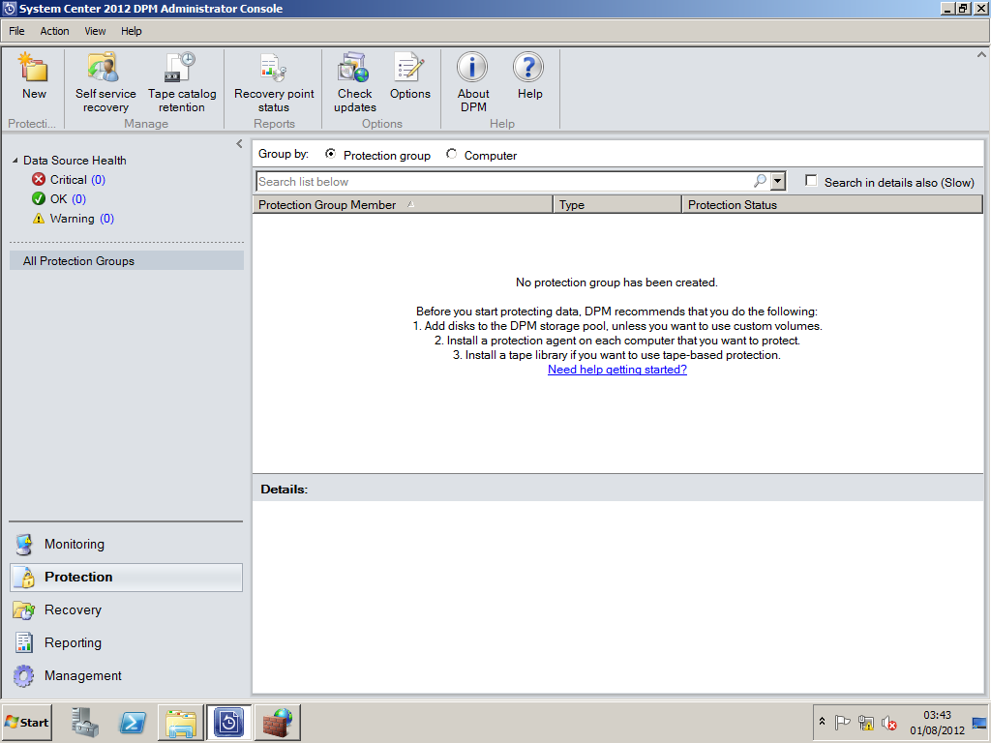Click Need help getting started link
Screen dimensions: 991x743
coord(616,370)
